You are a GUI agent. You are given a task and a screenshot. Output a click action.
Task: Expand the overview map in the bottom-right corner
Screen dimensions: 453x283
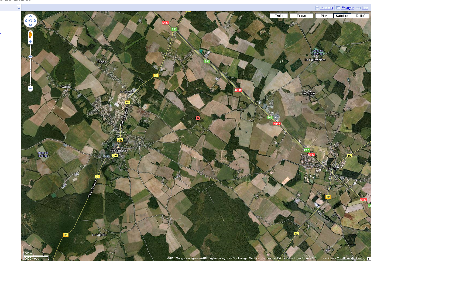click(x=369, y=259)
